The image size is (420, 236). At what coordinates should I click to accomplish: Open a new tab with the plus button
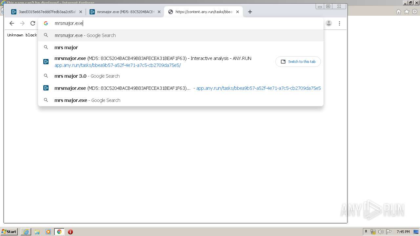click(x=250, y=12)
